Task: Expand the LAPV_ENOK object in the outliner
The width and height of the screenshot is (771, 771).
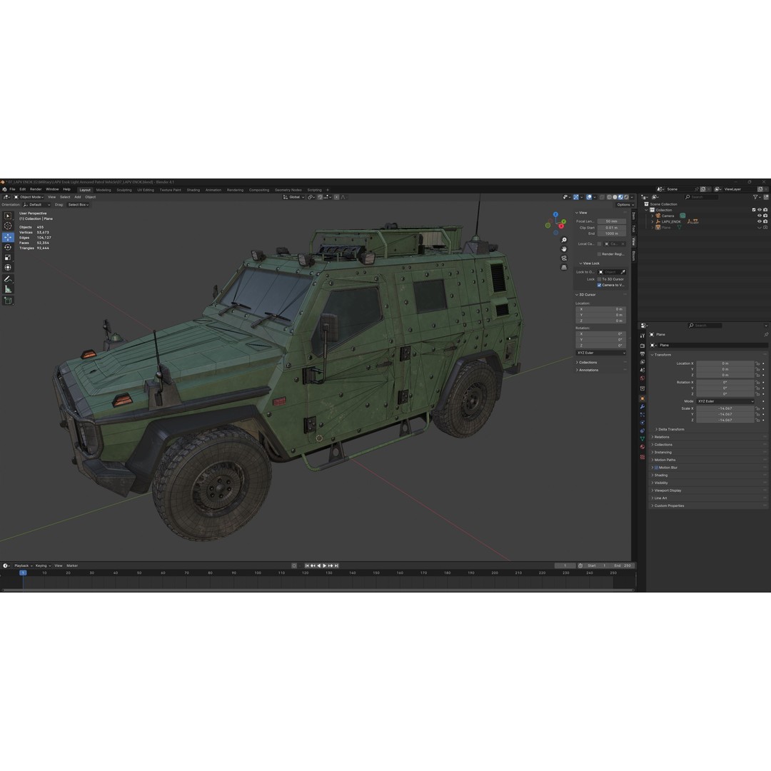Action: click(x=652, y=221)
